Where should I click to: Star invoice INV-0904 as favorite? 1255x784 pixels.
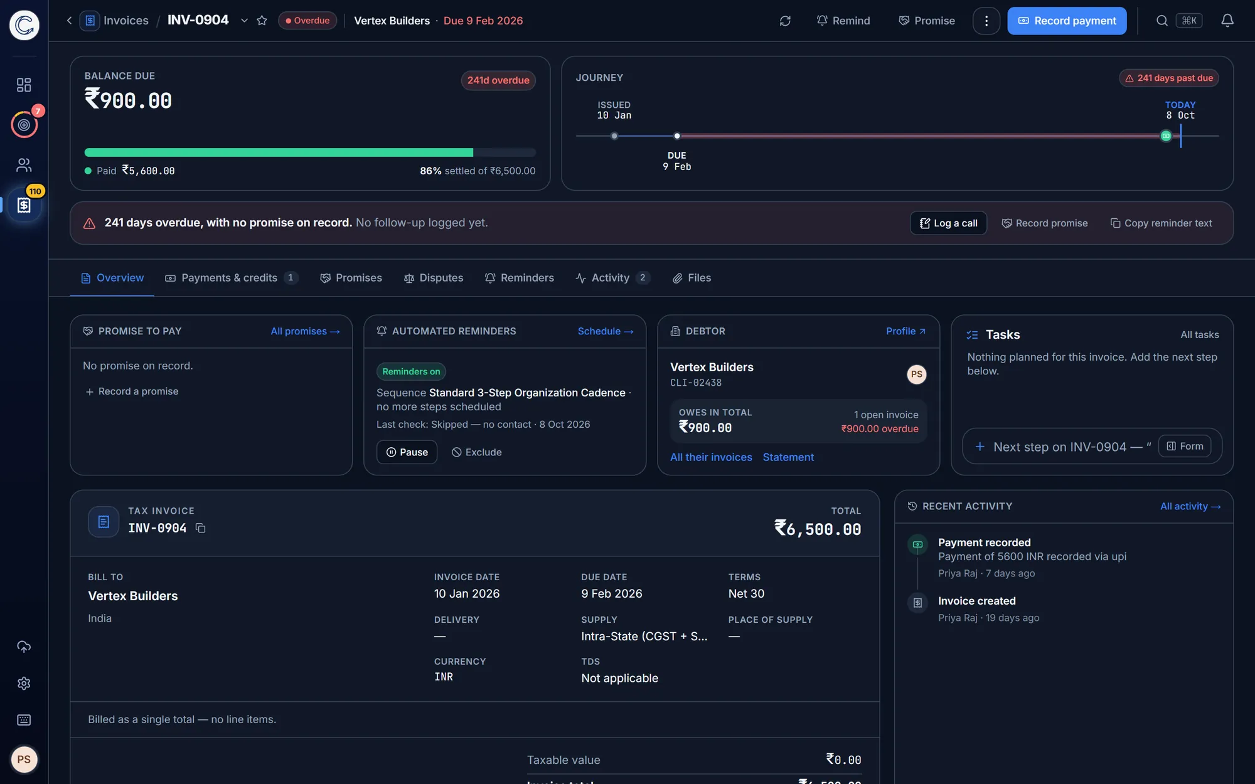point(262,21)
